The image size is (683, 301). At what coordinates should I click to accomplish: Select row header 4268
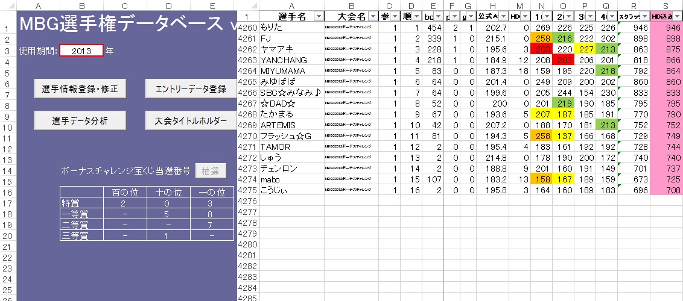coord(247,114)
